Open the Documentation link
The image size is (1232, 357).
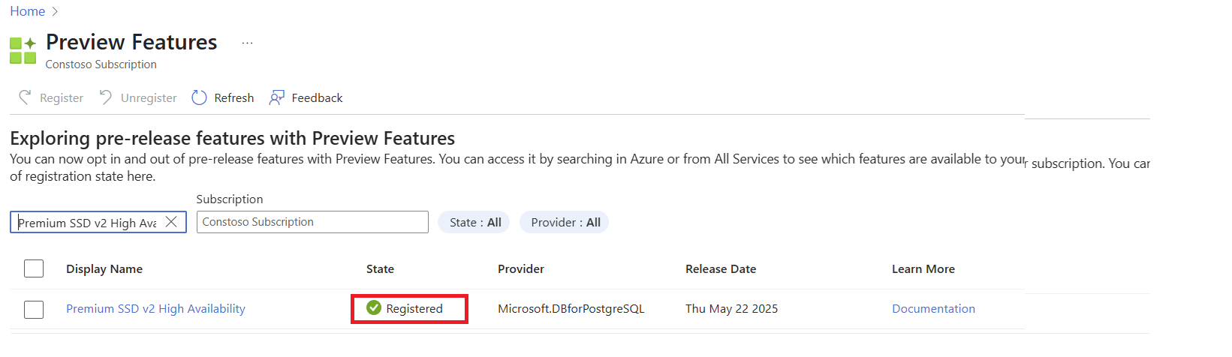click(x=933, y=308)
